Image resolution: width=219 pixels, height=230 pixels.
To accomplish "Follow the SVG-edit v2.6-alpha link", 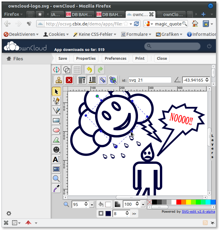I will pyautogui.click(x=198, y=211).
